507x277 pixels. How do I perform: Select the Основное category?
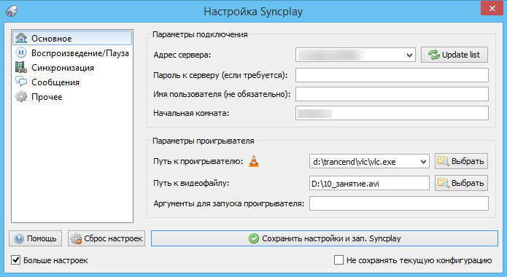72,38
